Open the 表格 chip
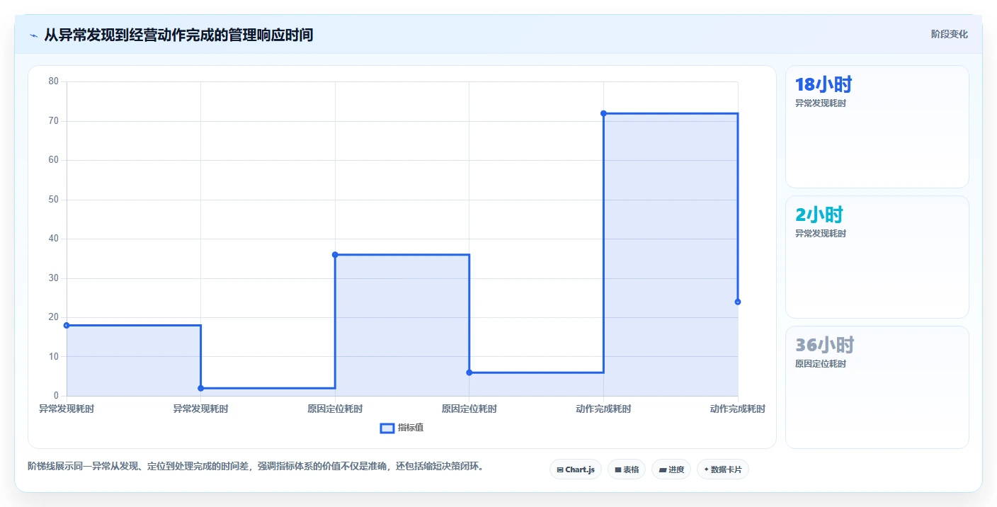 pos(626,469)
